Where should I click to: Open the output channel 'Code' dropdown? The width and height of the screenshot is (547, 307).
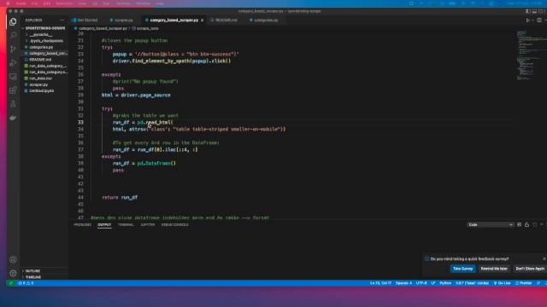click(490, 225)
